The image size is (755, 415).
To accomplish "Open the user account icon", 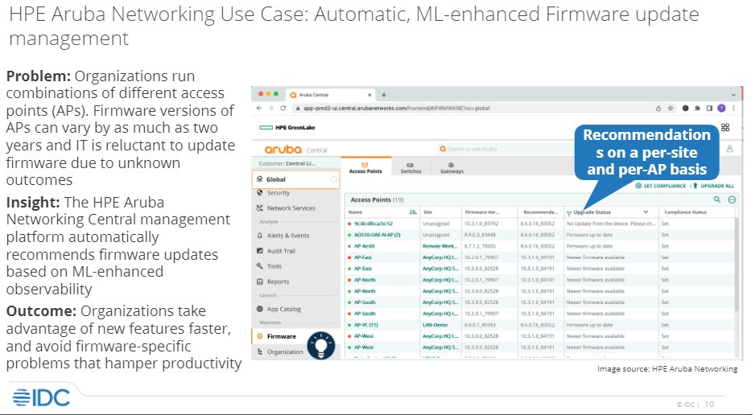I will pyautogui.click(x=729, y=149).
